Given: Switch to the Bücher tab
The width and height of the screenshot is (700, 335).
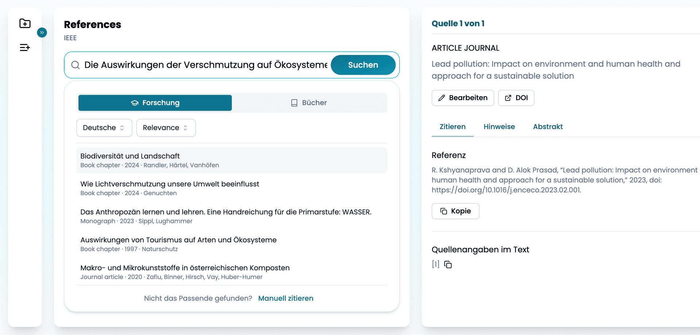Looking at the screenshot, I should (x=309, y=103).
